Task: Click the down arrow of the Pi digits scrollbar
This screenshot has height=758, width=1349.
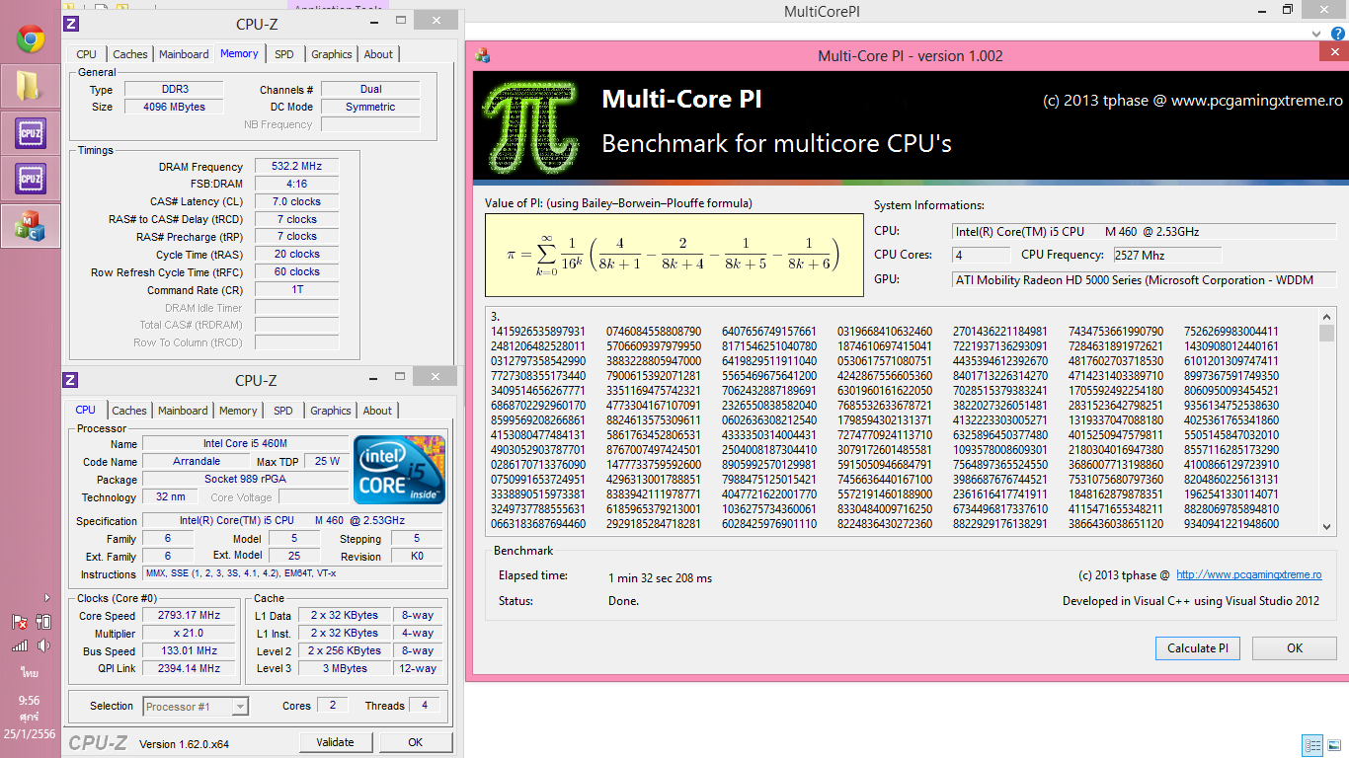Action: click(x=1326, y=528)
